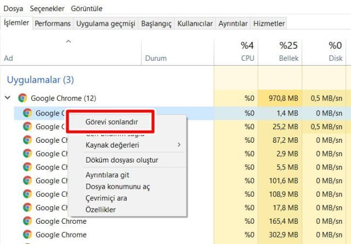Click Chrome icon in the 1,4 MB row
Image resolution: width=351 pixels, height=244 pixels.
click(27, 113)
